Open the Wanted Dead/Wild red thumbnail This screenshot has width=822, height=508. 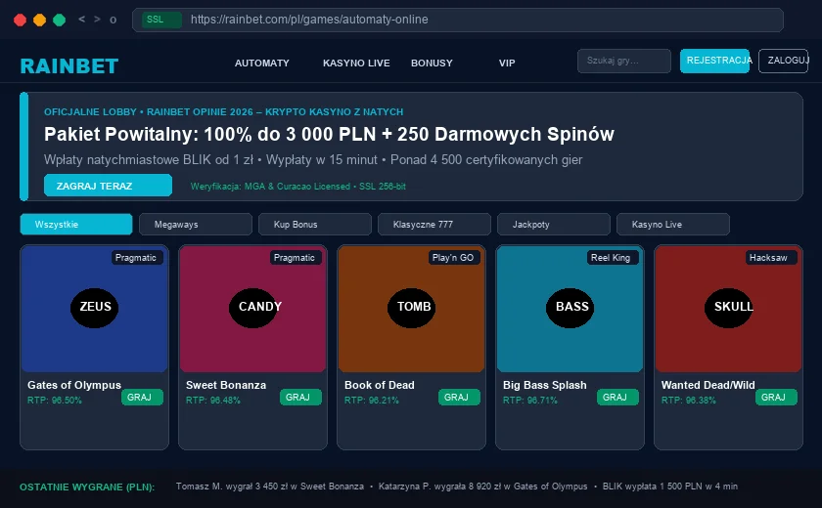729,309
